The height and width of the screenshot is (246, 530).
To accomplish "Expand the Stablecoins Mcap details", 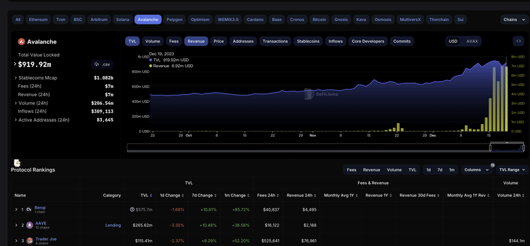I will point(16,78).
